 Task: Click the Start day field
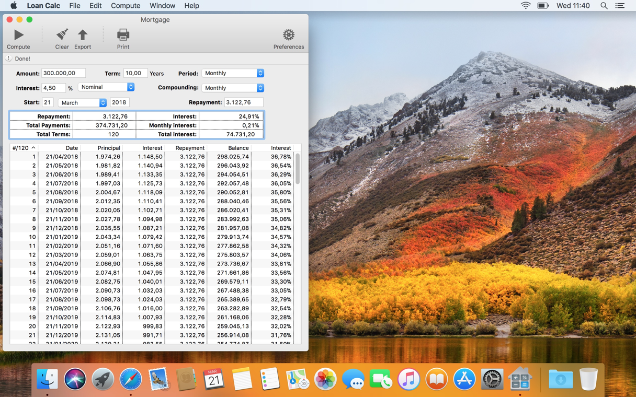coord(48,102)
